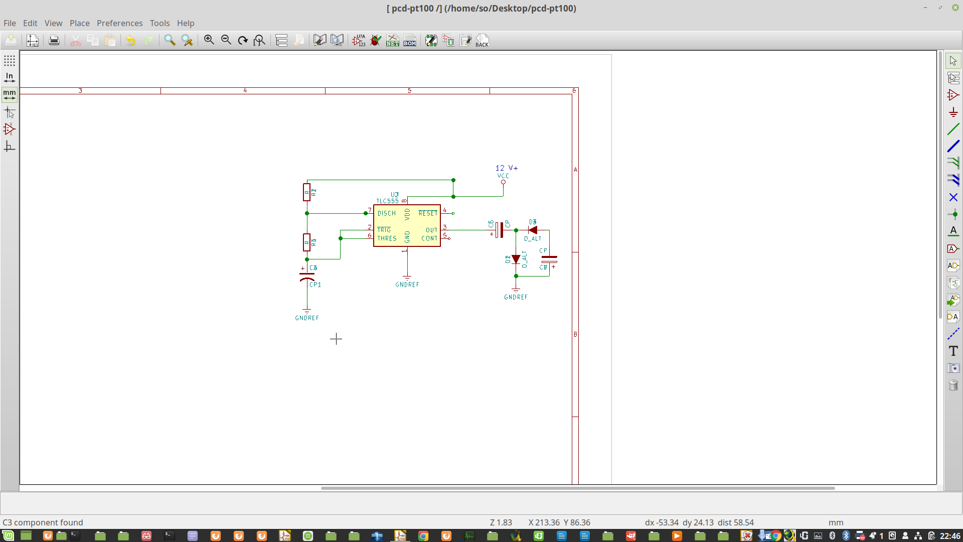The width and height of the screenshot is (963, 542).
Task: Click the clock in system tray
Action: coord(950,536)
